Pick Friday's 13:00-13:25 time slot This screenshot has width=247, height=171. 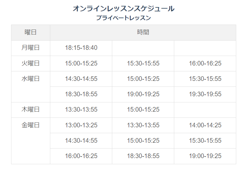tap(81, 125)
